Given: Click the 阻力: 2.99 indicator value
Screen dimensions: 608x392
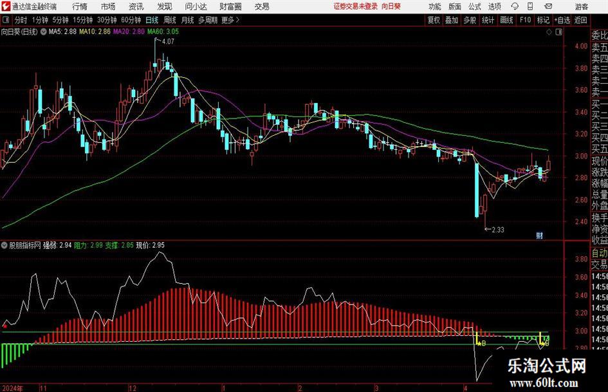Looking at the screenshot, I should [x=88, y=245].
